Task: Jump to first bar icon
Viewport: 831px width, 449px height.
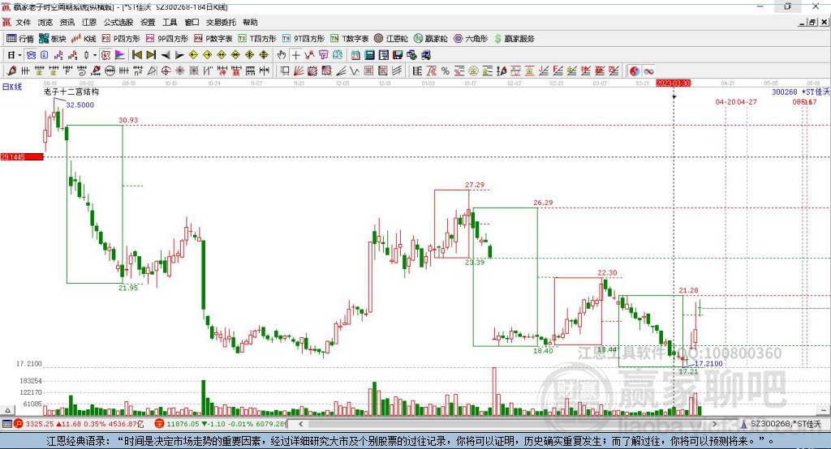Action: click(136, 54)
